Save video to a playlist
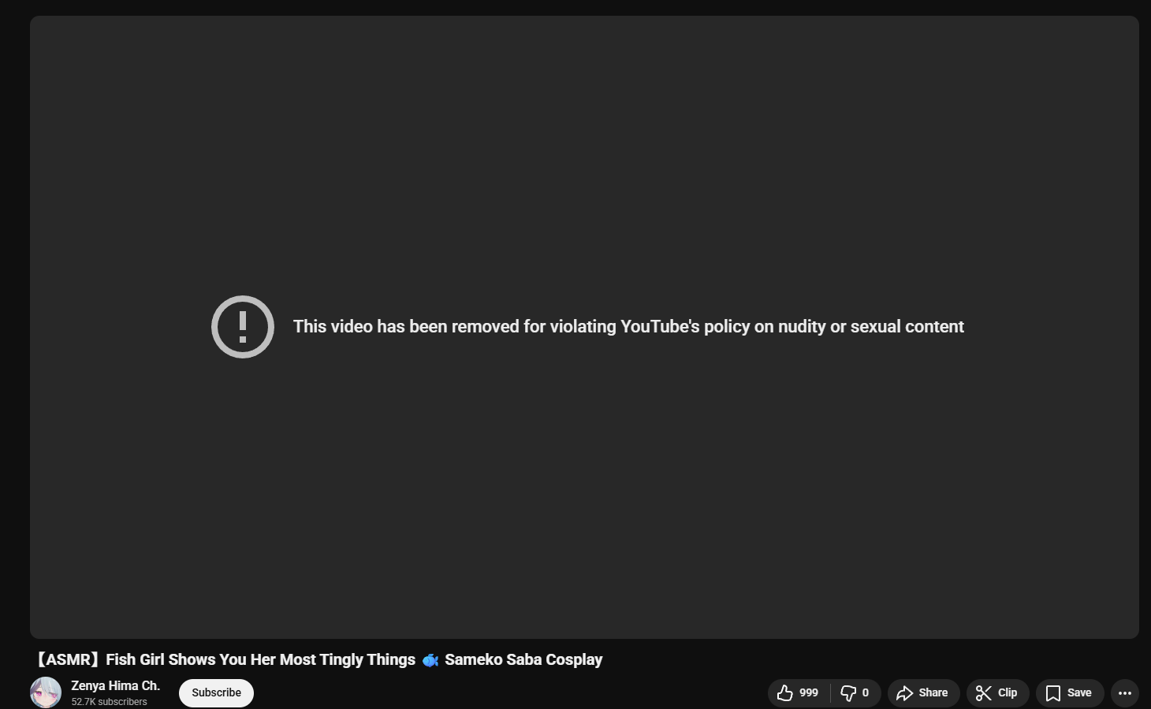The image size is (1151, 709). 1070,693
